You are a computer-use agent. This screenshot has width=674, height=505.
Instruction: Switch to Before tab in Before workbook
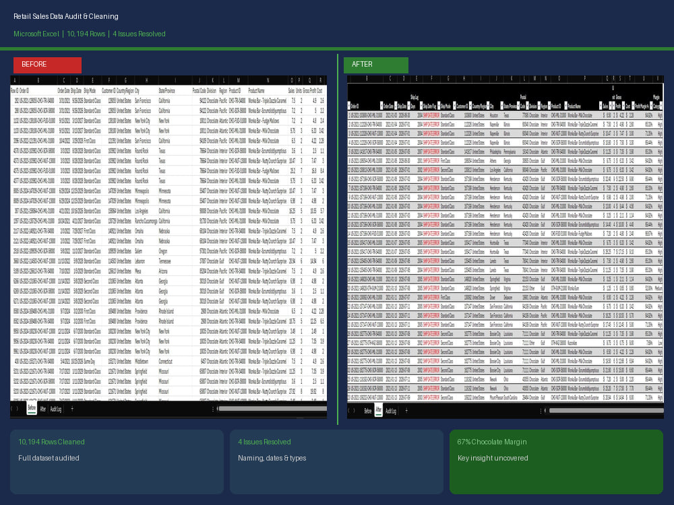32,408
